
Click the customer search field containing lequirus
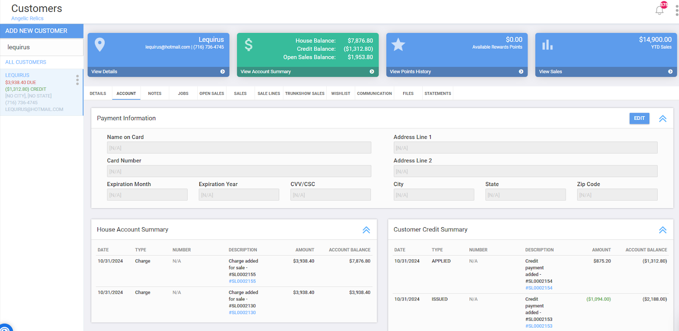42,47
